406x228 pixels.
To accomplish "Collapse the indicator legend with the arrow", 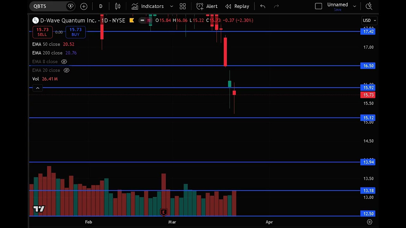I will 37,88.
